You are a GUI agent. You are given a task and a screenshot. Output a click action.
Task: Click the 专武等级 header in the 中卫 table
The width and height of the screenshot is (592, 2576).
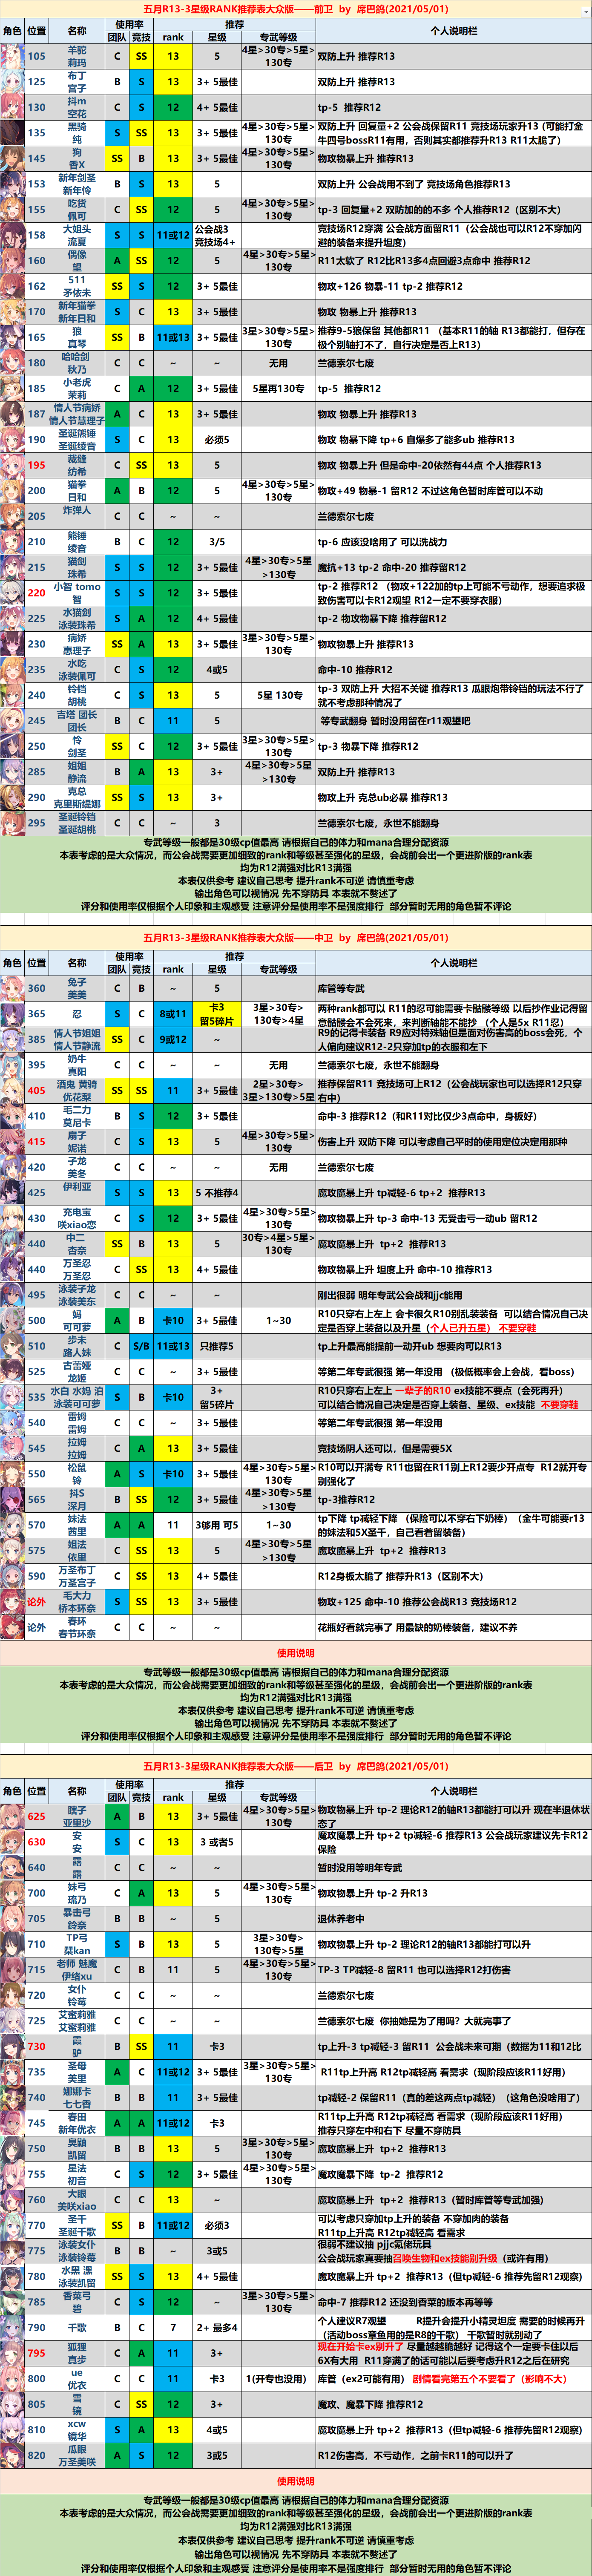coord(278,969)
